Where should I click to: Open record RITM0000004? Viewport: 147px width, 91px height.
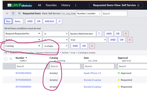tap(23, 87)
